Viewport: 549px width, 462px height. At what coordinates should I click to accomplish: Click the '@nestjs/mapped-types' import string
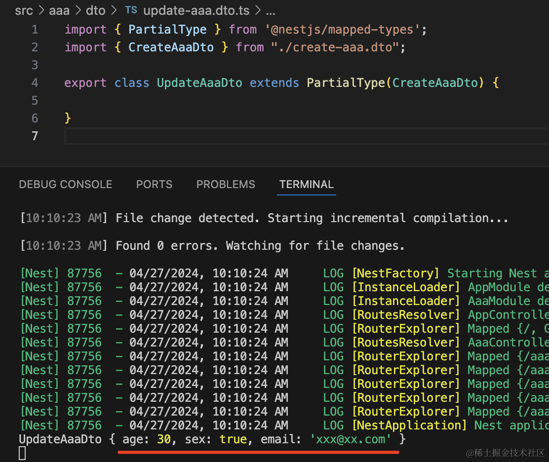(x=346, y=30)
